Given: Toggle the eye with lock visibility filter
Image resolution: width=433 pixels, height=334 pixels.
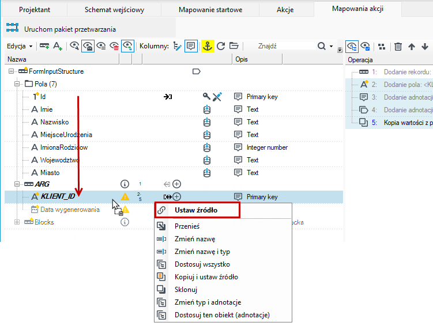Looking at the screenshot, I should click(88, 46).
